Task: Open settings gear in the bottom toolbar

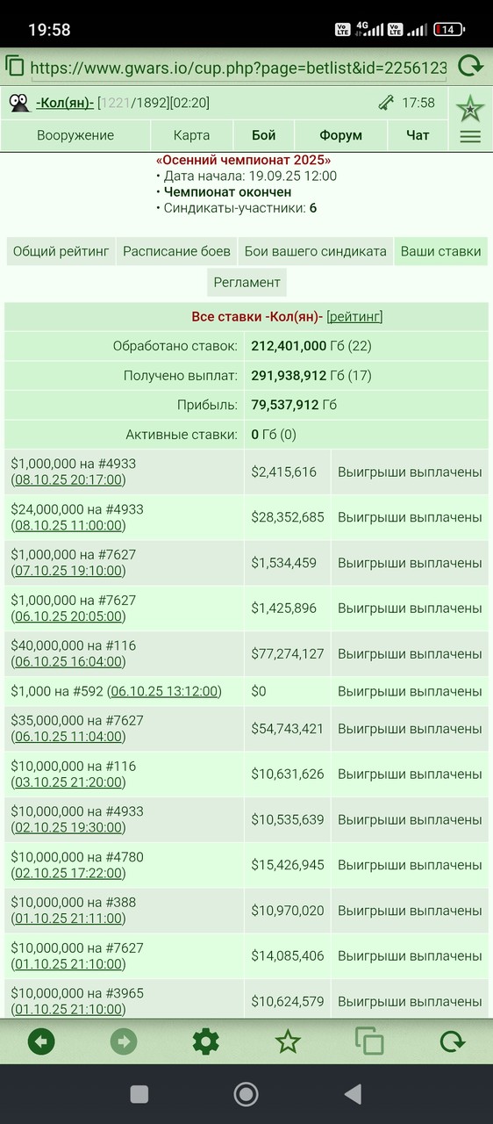Action: 205,1042
